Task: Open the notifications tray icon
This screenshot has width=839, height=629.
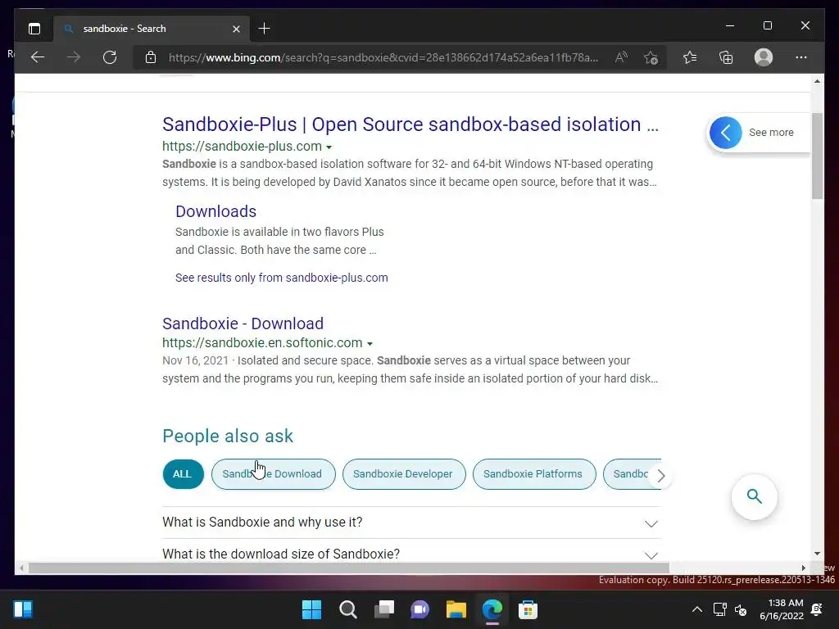Action: (817, 609)
